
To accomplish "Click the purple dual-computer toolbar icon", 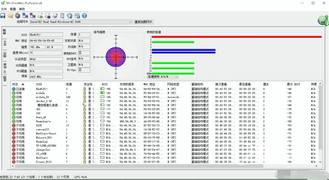I will pyautogui.click(x=32, y=16).
